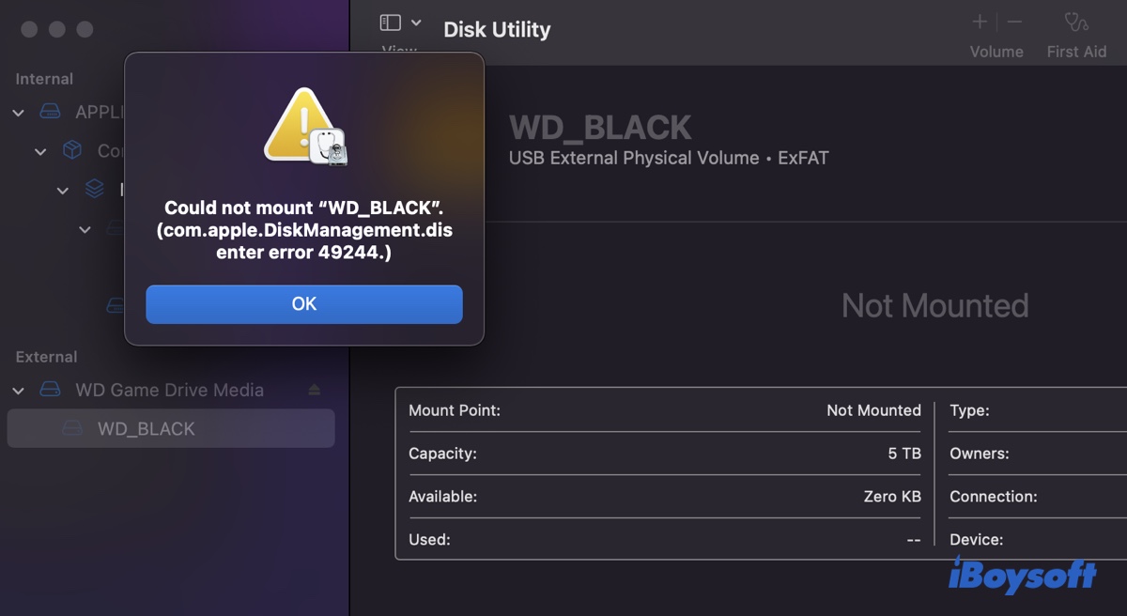1127x616 pixels.
Task: Click the internal APPLE disk icon
Action: pyautogui.click(x=50, y=113)
